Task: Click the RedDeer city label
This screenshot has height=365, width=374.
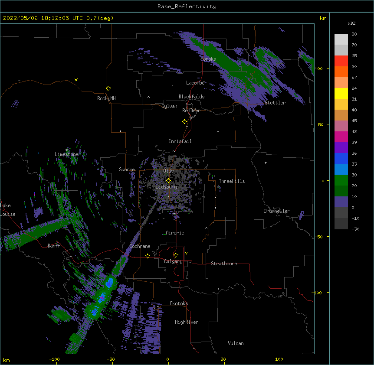Action: [x=191, y=111]
